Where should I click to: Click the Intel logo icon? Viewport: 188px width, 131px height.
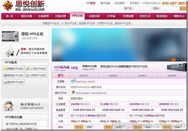click(x=73, y=81)
